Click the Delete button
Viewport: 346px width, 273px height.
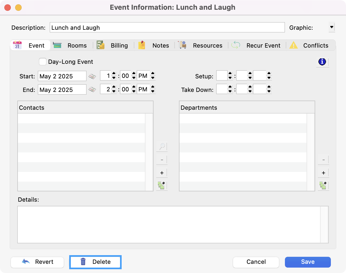(95, 262)
